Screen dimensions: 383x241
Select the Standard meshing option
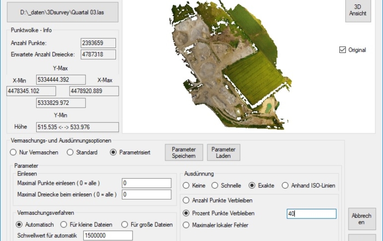(70, 152)
